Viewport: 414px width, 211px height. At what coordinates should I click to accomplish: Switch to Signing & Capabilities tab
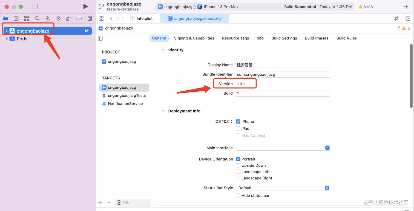(x=194, y=38)
